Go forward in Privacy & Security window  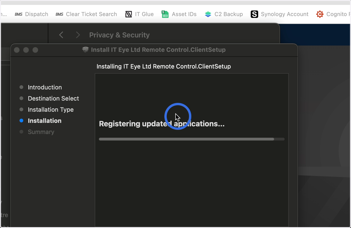(78, 35)
